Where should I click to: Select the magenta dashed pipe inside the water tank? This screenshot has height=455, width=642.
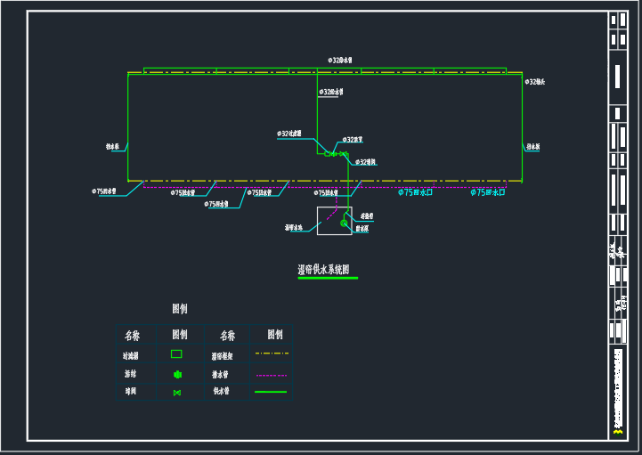coord(332,216)
